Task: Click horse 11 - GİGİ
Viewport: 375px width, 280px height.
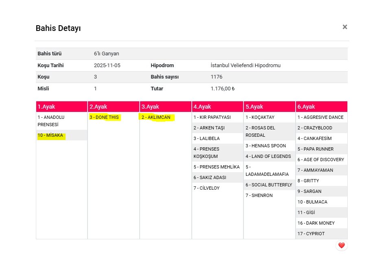Action: click(x=322, y=212)
